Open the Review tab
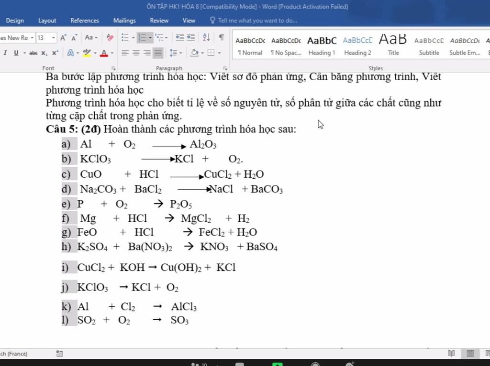Viewport: 490px width, 366px height. [159, 21]
